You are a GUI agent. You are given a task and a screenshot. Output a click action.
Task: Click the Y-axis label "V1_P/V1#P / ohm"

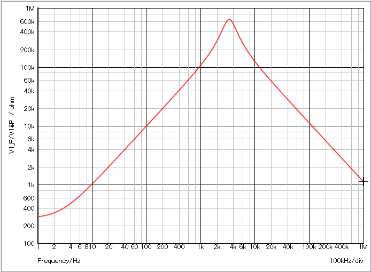click(x=12, y=125)
